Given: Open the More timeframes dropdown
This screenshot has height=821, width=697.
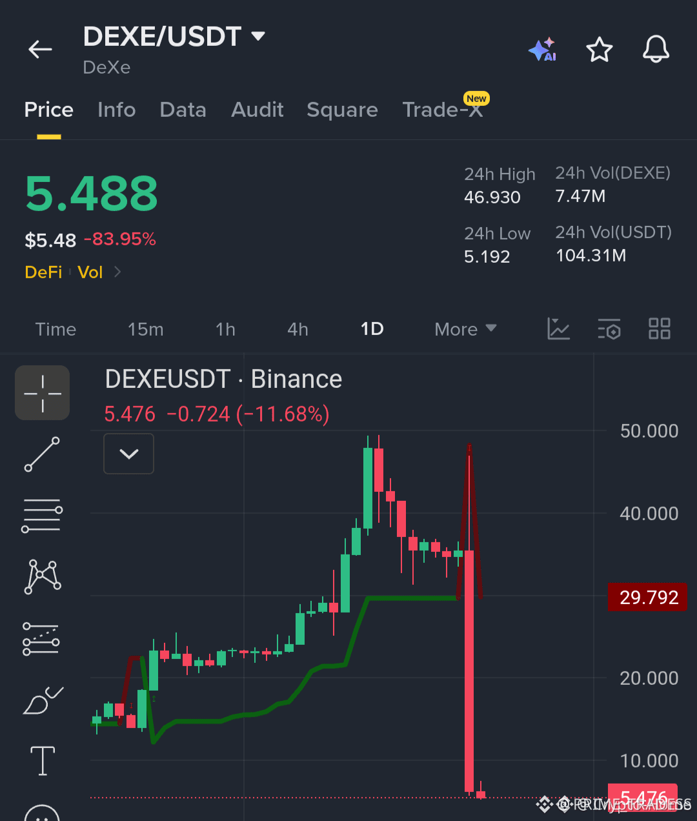Looking at the screenshot, I should (x=465, y=329).
